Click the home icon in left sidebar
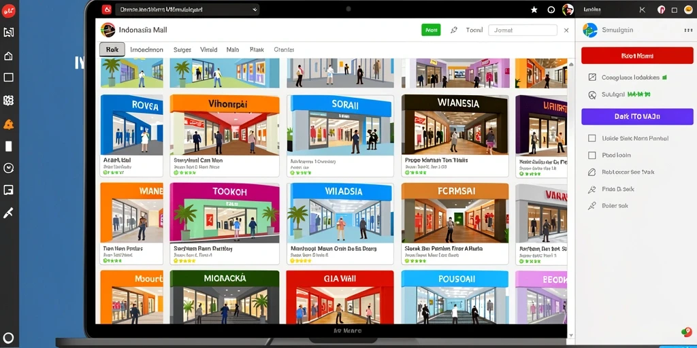This screenshot has width=697, height=348. 8,56
